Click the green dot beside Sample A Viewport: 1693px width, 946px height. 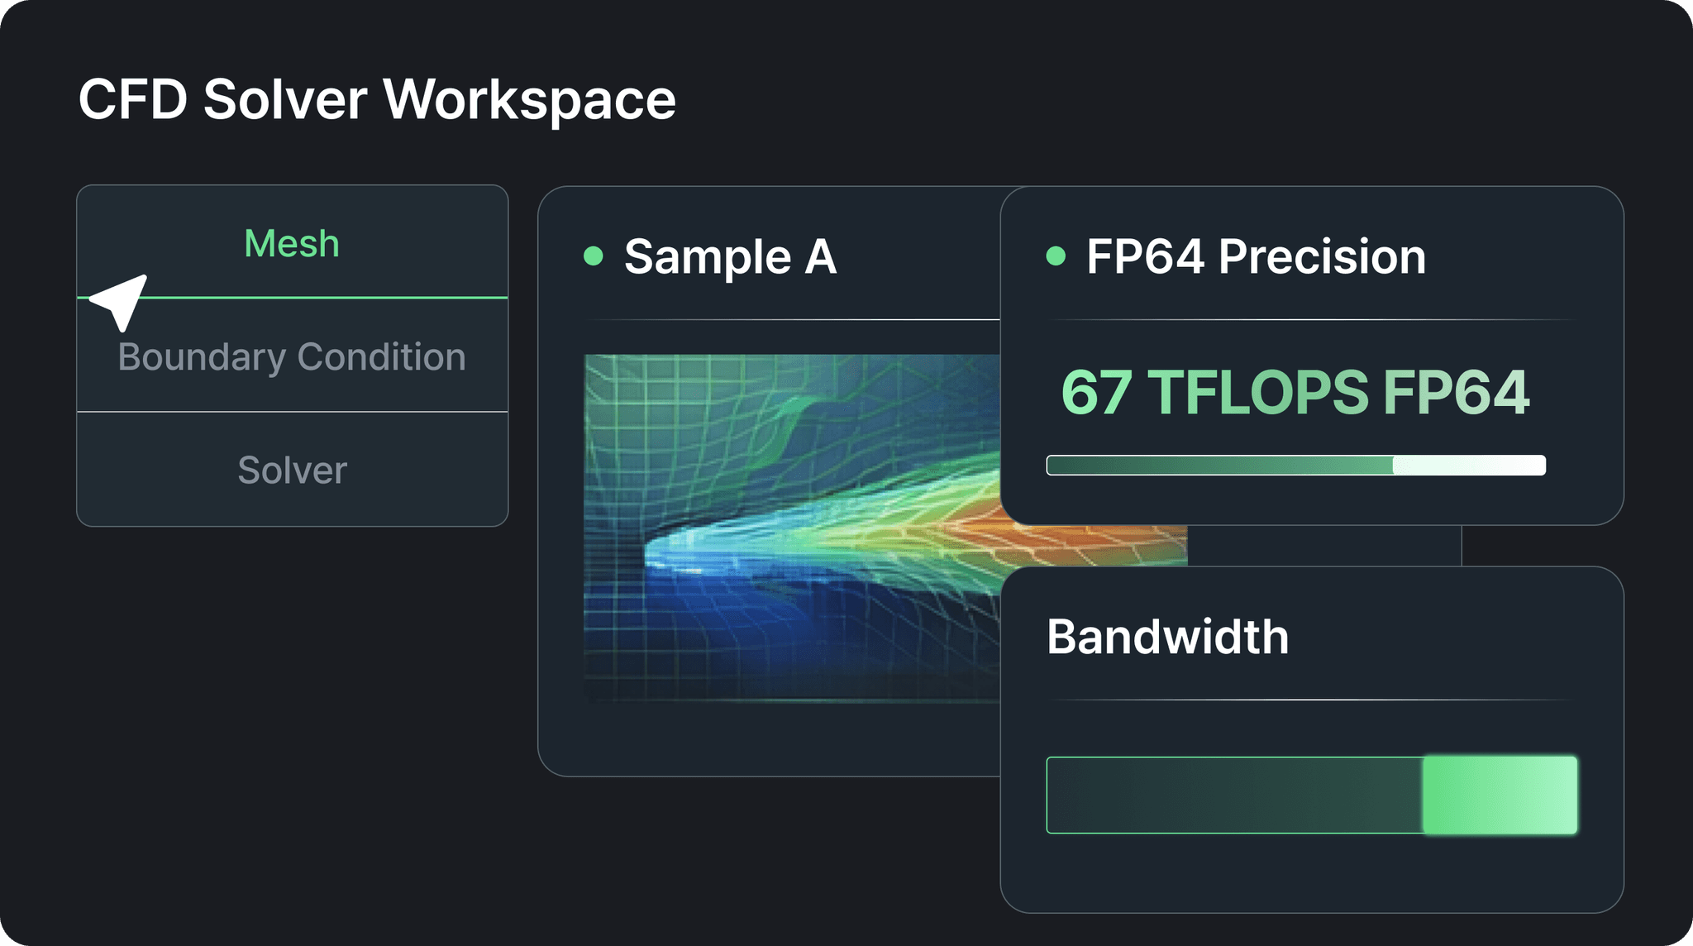pyautogui.click(x=594, y=256)
